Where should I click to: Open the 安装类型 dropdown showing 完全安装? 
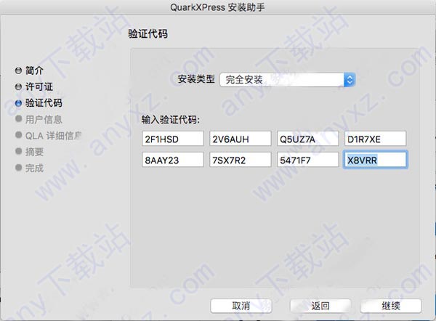pos(288,80)
